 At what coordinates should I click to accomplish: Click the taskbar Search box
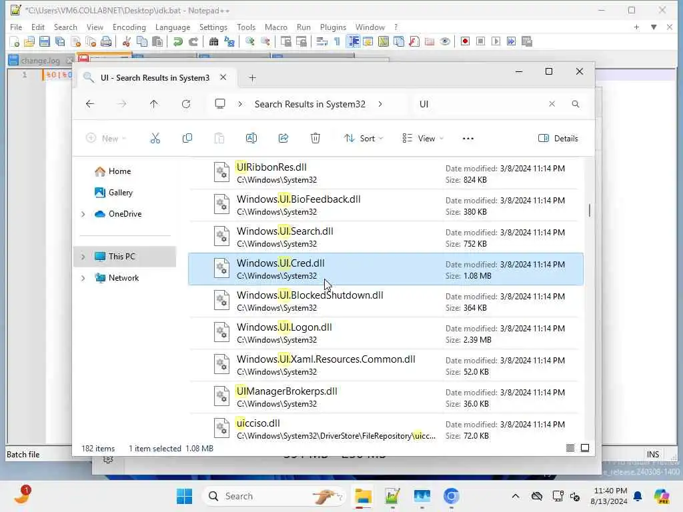(274, 496)
